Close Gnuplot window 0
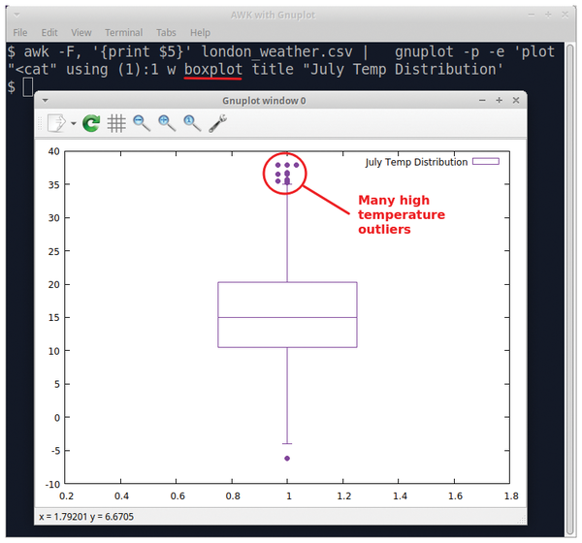The image size is (582, 543). point(516,100)
